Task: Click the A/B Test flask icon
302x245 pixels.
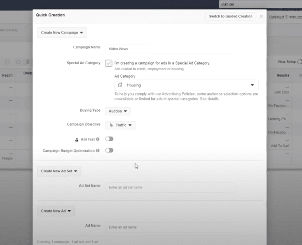Action: 77,140
